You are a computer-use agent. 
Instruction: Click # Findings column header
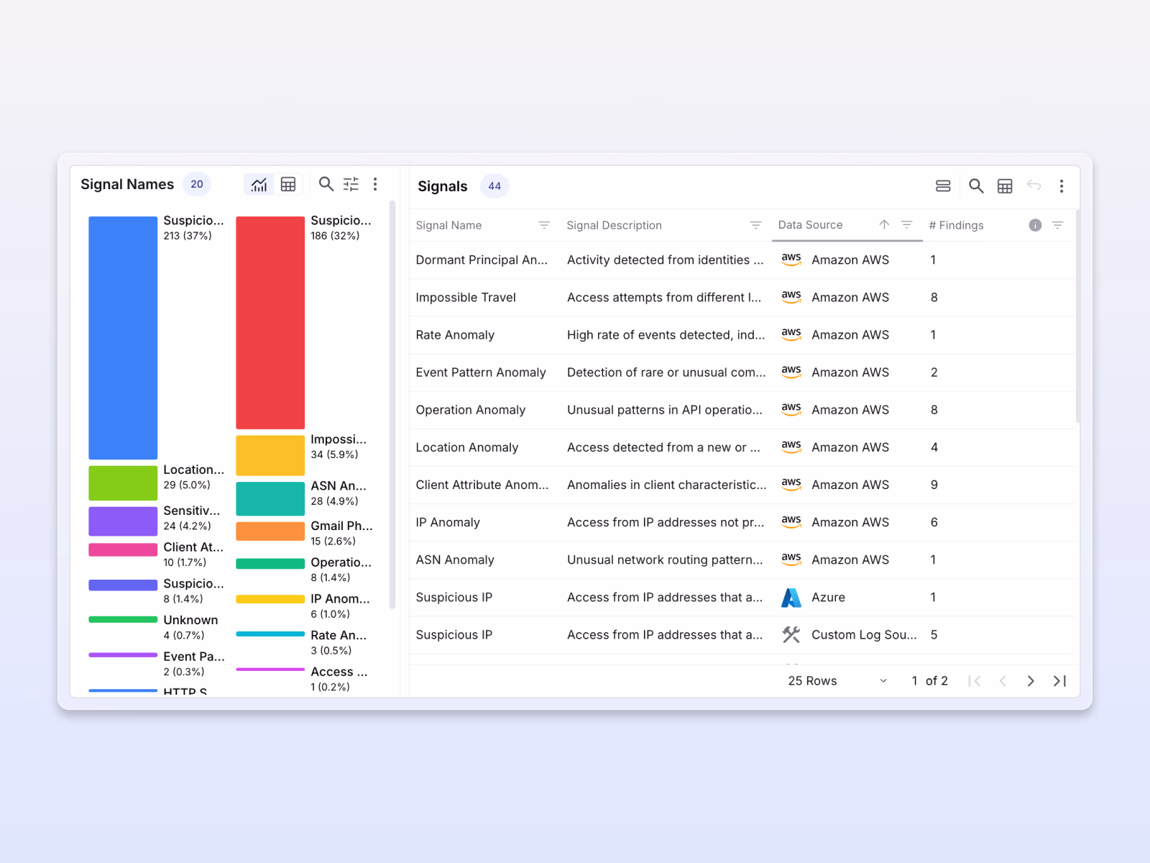[956, 225]
